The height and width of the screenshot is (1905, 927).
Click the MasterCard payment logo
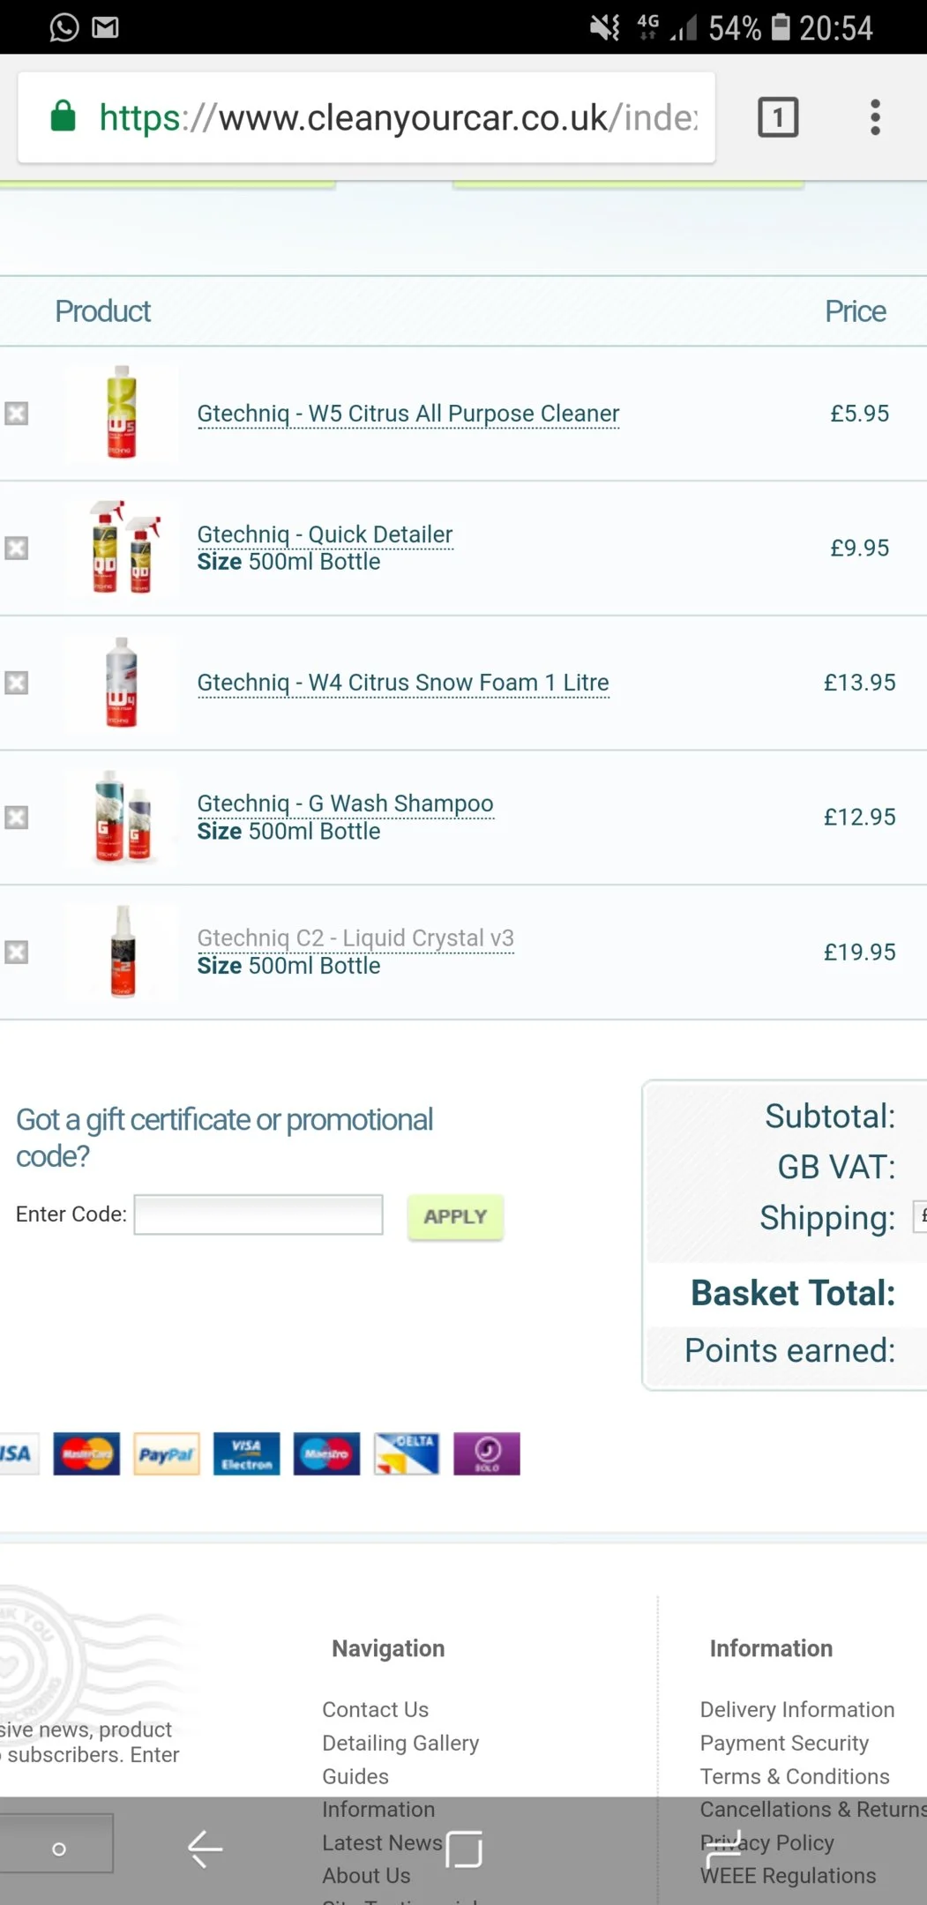[86, 1454]
